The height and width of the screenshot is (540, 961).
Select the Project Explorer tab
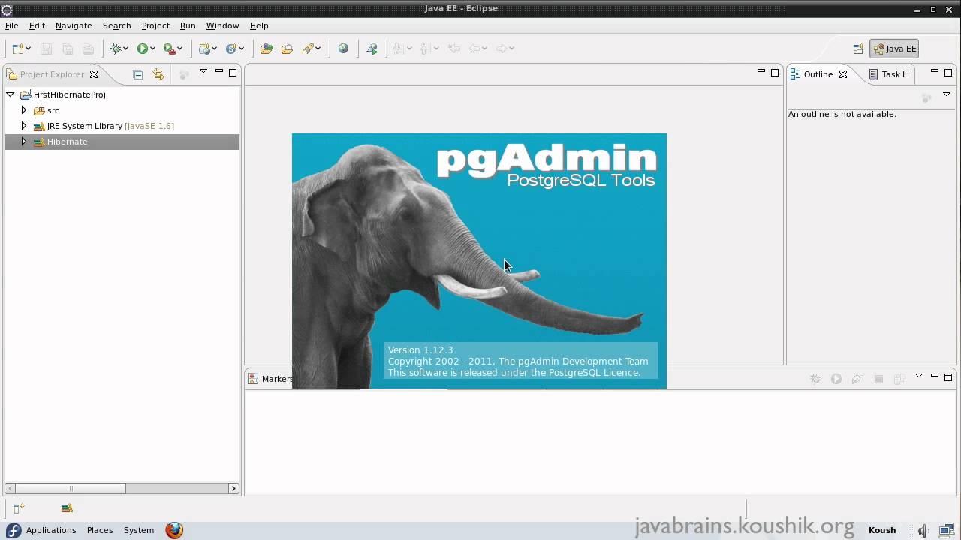pos(52,74)
